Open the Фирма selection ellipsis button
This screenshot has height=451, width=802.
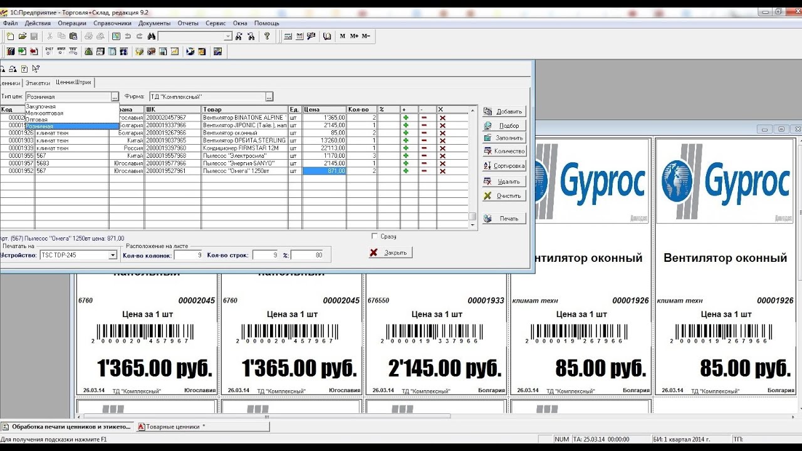pyautogui.click(x=269, y=96)
